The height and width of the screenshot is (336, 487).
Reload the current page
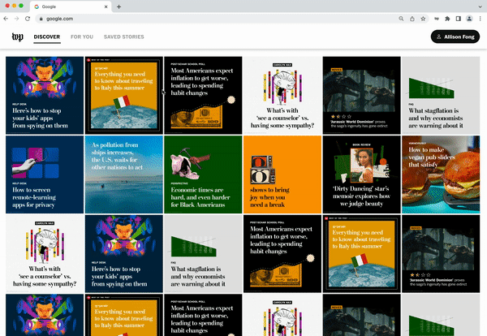[28, 19]
